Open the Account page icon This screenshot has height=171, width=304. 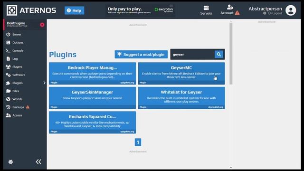point(230,7)
